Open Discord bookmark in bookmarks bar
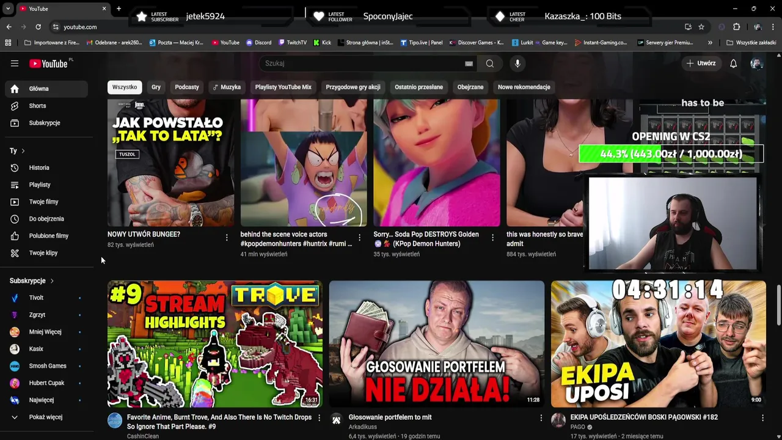The width and height of the screenshot is (782, 440). pyautogui.click(x=259, y=43)
